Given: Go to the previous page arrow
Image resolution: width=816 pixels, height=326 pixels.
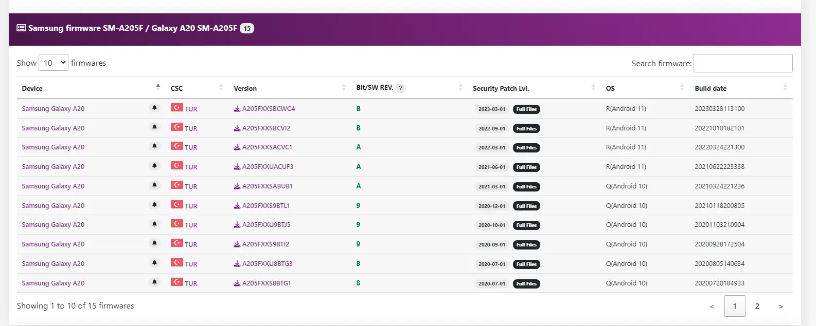Looking at the screenshot, I should tap(712, 306).
